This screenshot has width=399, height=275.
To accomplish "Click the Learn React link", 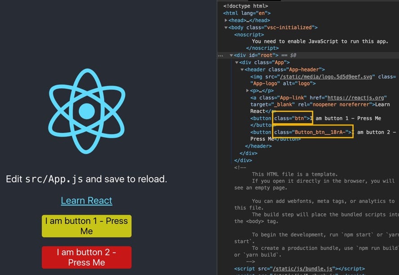I will point(86,200).
